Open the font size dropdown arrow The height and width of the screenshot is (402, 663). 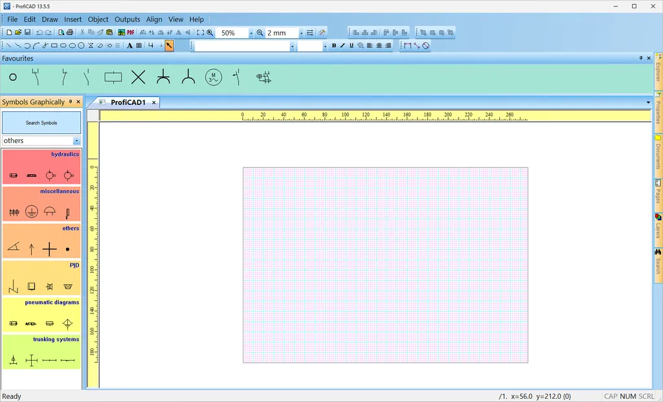point(325,46)
